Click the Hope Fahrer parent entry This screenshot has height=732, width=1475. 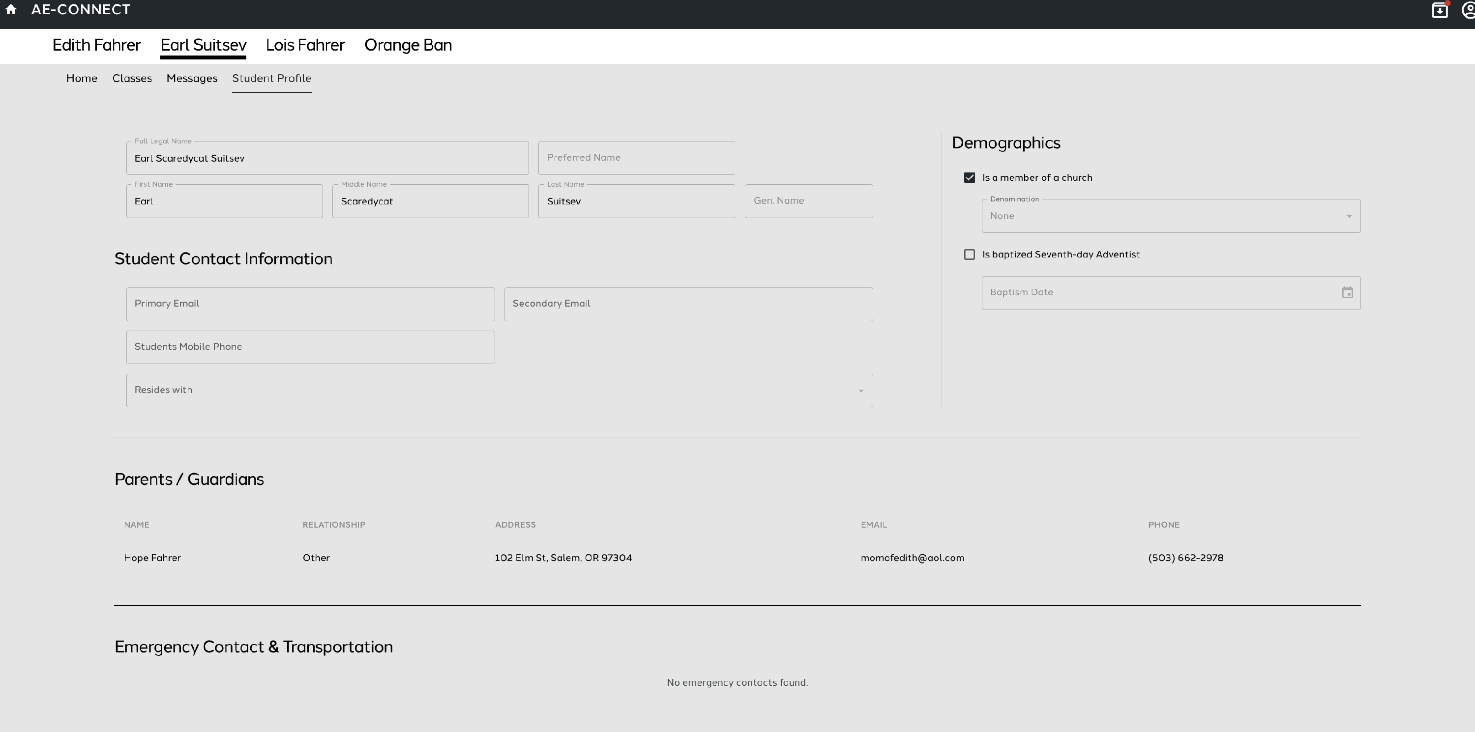[x=152, y=558]
